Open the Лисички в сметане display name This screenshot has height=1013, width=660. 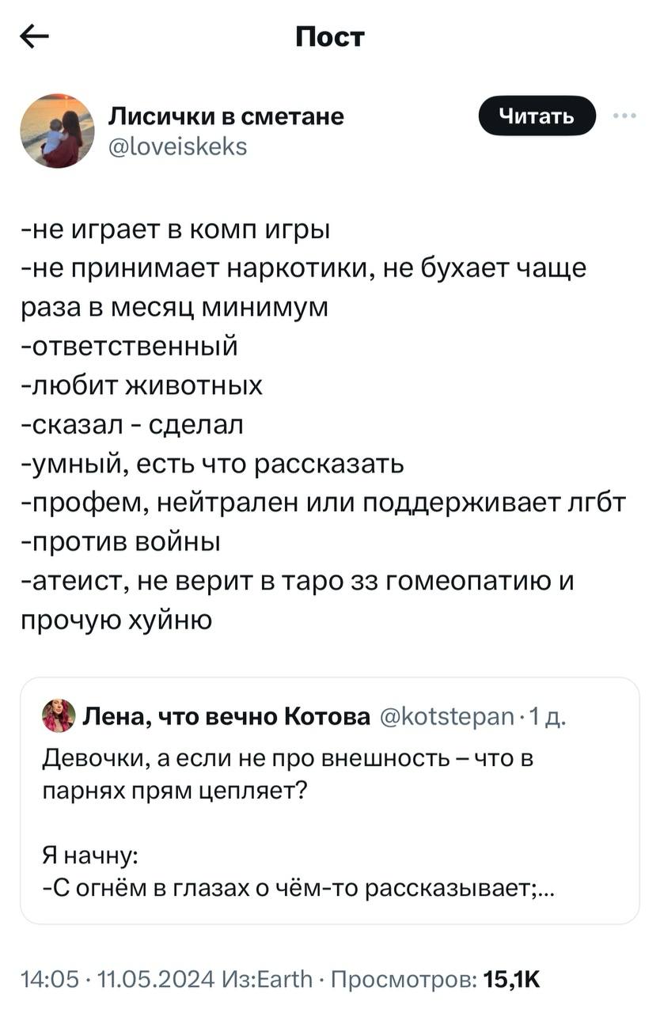(226, 116)
